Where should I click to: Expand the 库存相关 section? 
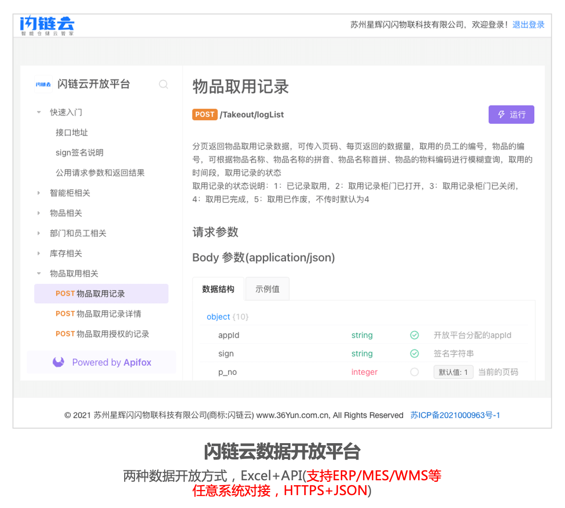coord(39,254)
